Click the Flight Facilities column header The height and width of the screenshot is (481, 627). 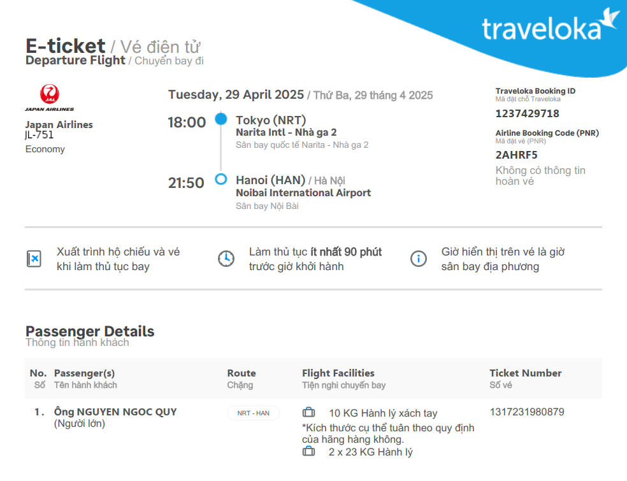338,373
